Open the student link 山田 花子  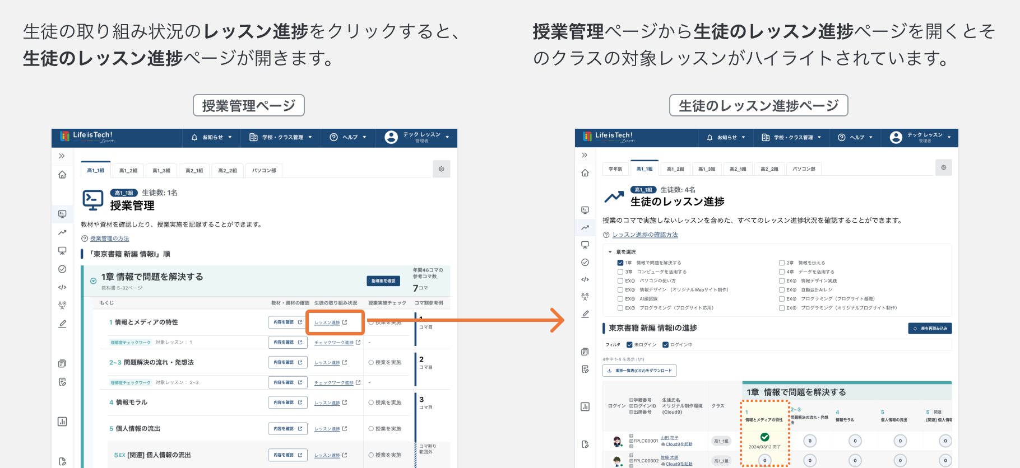click(669, 438)
